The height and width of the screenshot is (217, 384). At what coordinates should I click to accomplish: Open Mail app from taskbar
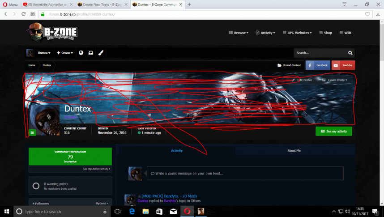coord(173,211)
